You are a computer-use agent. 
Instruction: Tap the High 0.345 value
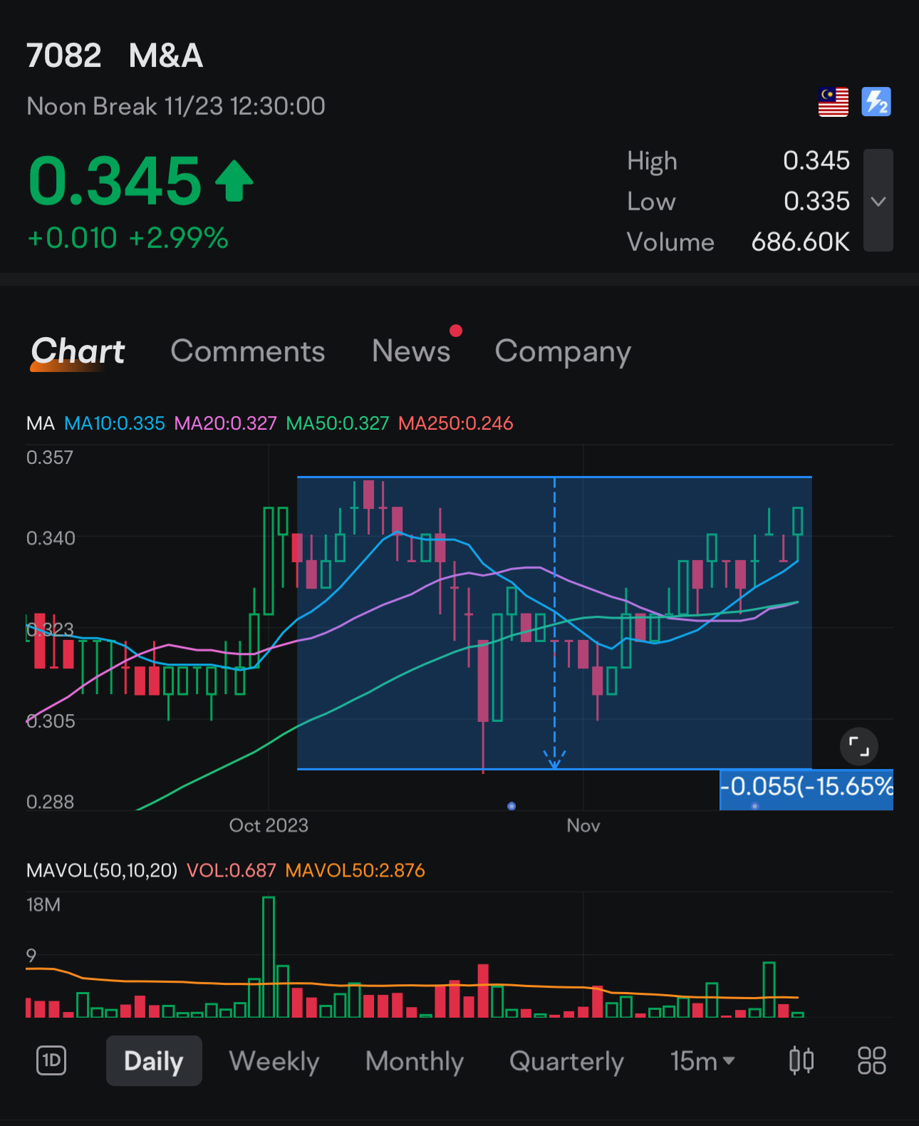click(x=816, y=161)
